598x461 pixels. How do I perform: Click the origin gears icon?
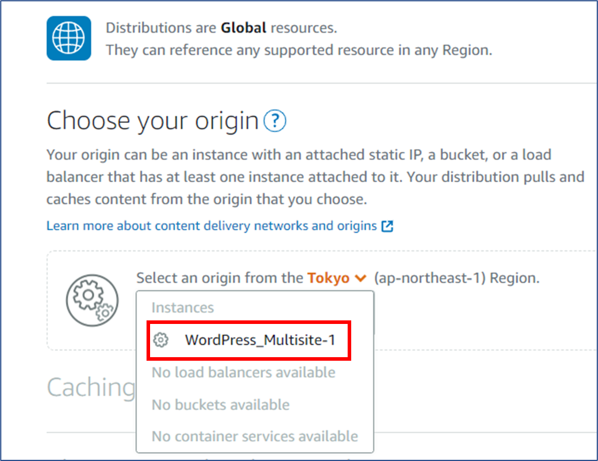coord(92,300)
